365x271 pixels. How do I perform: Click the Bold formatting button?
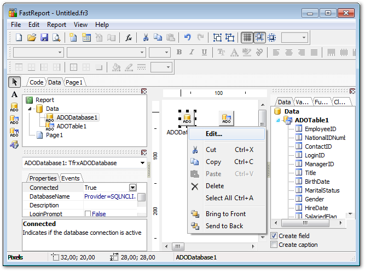tap(179, 52)
